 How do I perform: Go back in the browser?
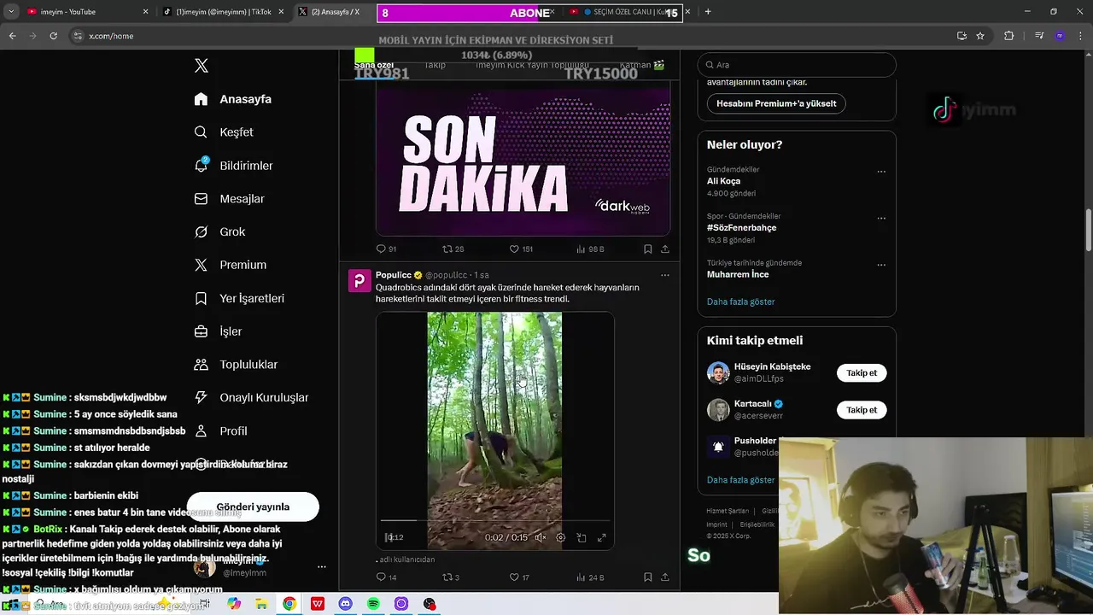tap(12, 36)
